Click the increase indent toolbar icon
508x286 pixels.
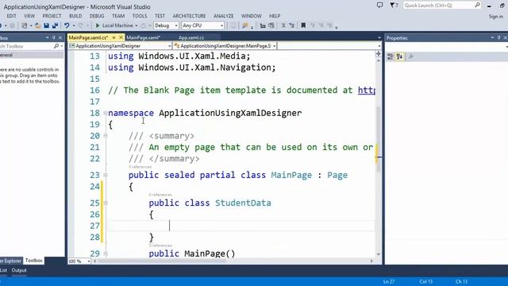tap(271, 25)
